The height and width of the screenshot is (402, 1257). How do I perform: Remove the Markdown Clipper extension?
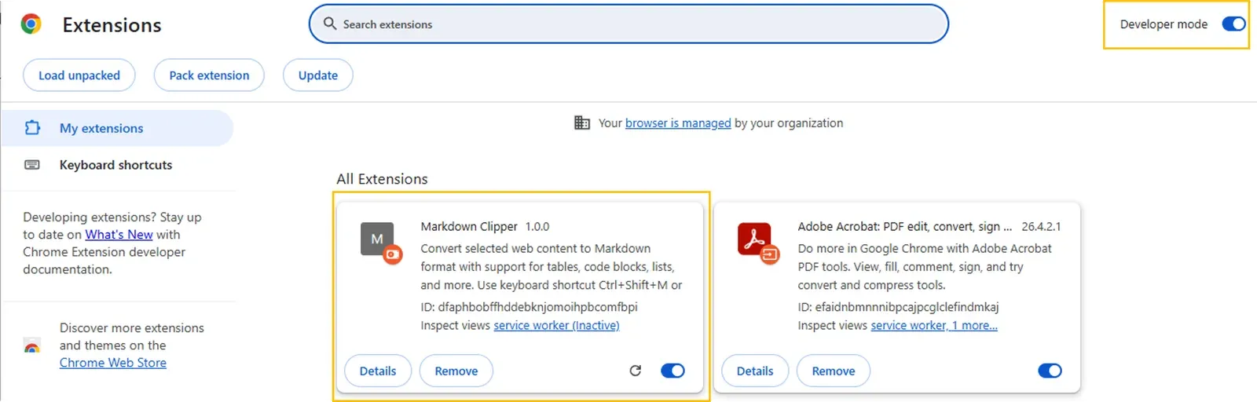click(456, 371)
